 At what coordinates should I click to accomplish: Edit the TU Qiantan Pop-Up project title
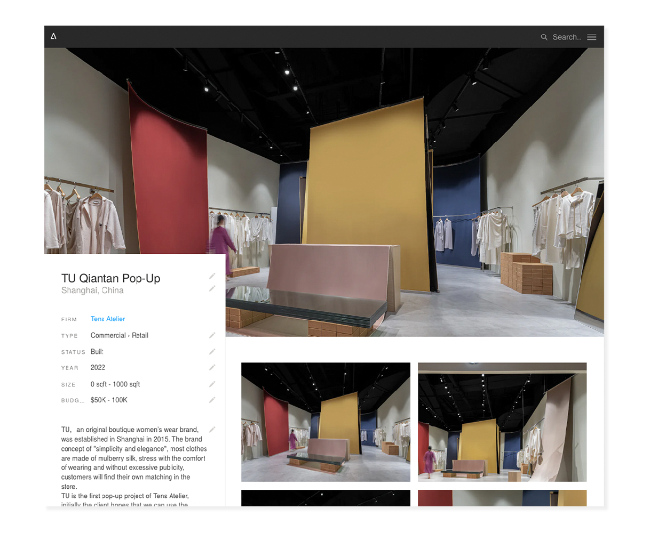click(212, 276)
